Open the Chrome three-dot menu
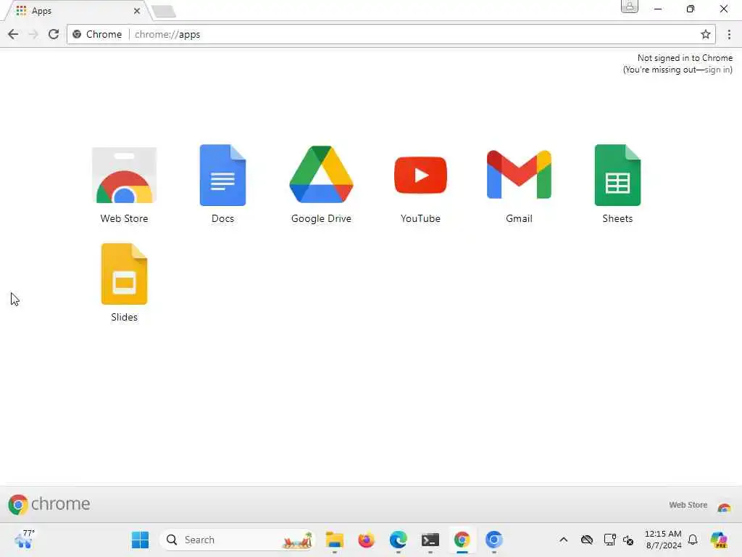Viewport: 742px width, 557px height. 729,34
